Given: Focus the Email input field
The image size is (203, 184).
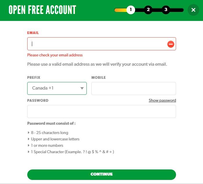Looking at the screenshot, I should [x=101, y=44].
